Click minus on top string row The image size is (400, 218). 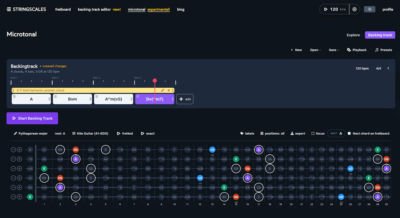pyautogui.click(x=13, y=150)
